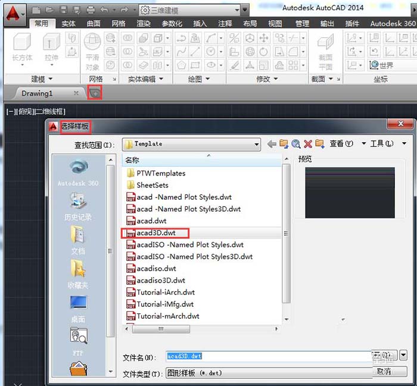Click the viewport 俯视 view control label

point(25,111)
